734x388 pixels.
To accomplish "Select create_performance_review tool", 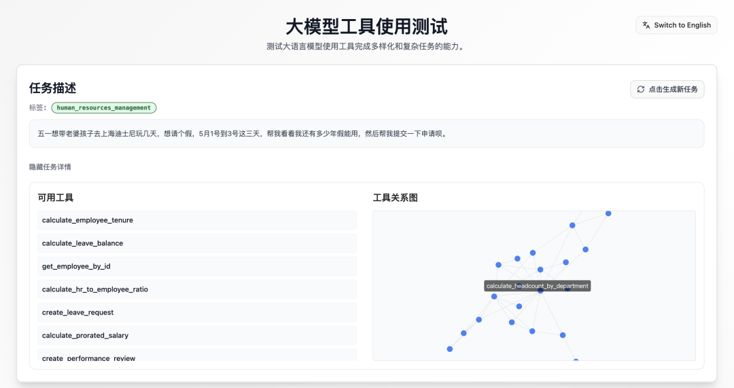I will [197, 355].
